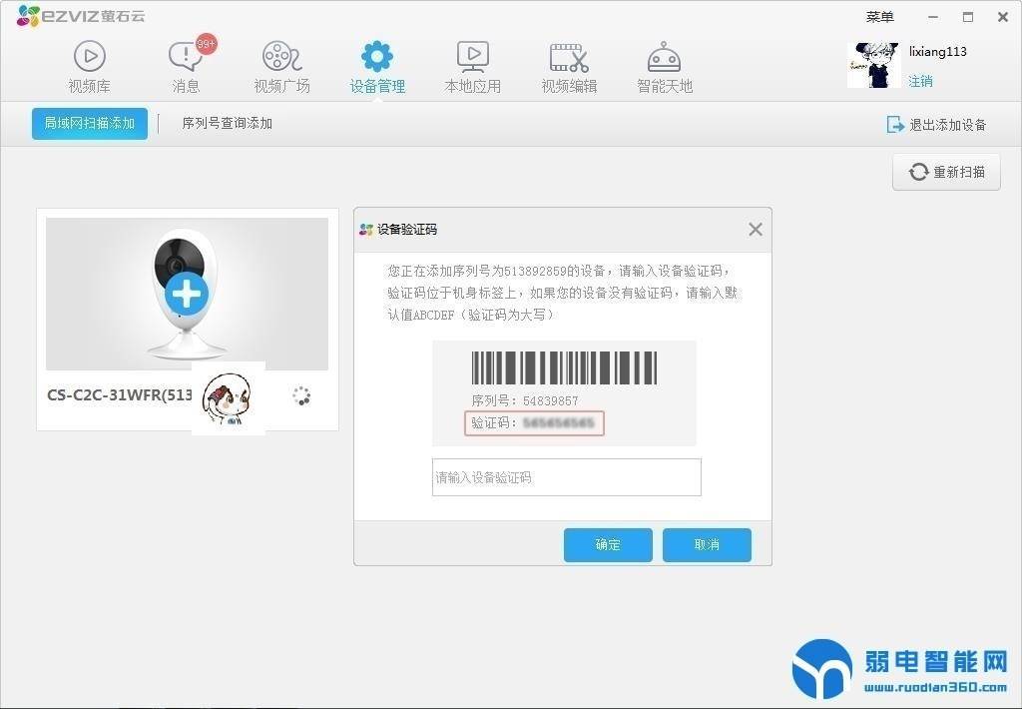Close the 设备验证码 dialog
The height and width of the screenshot is (709, 1022).
point(756,230)
